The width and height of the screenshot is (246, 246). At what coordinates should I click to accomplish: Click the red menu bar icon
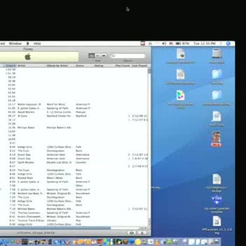coord(143,43)
